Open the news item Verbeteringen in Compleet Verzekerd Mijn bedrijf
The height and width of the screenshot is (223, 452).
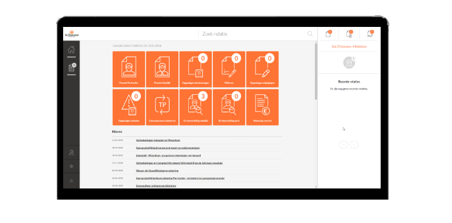[179, 163]
